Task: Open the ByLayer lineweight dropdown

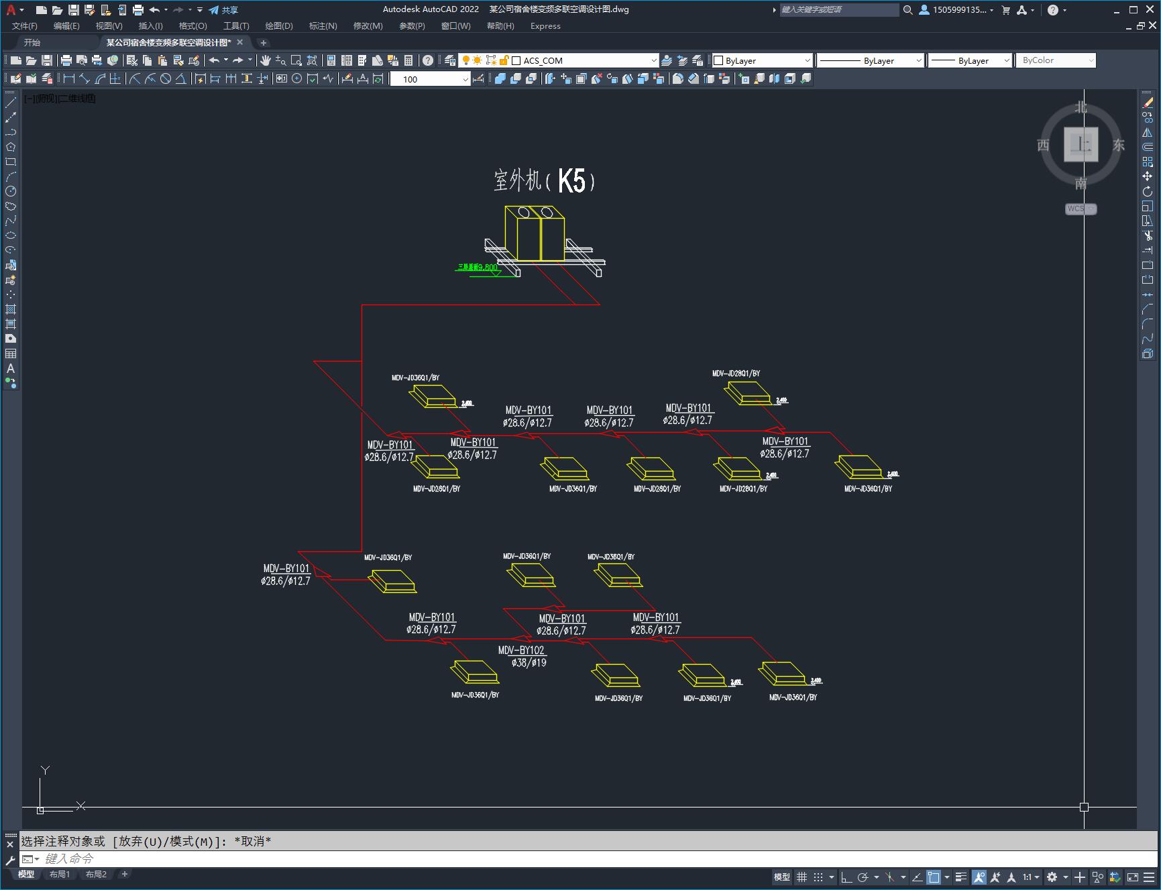Action: click(x=1006, y=60)
